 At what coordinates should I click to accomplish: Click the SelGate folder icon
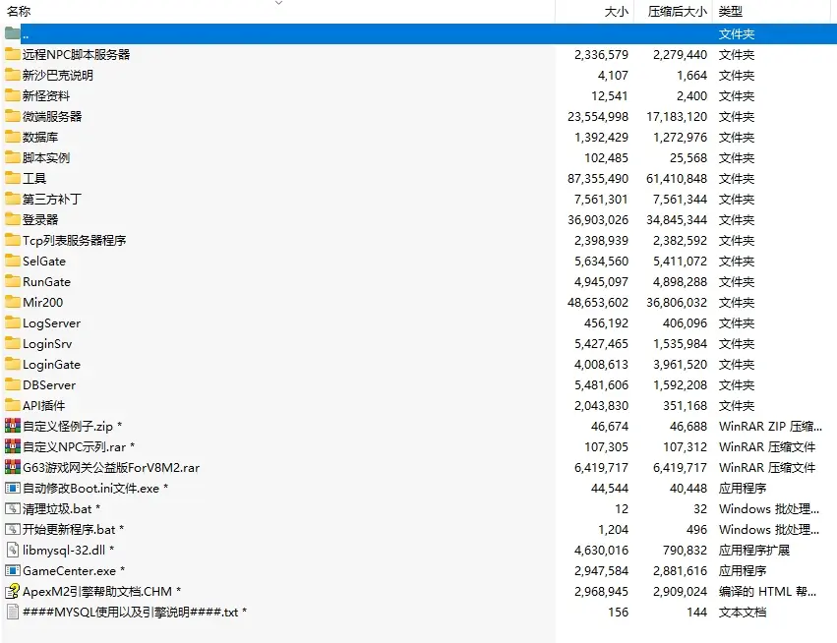click(x=12, y=261)
